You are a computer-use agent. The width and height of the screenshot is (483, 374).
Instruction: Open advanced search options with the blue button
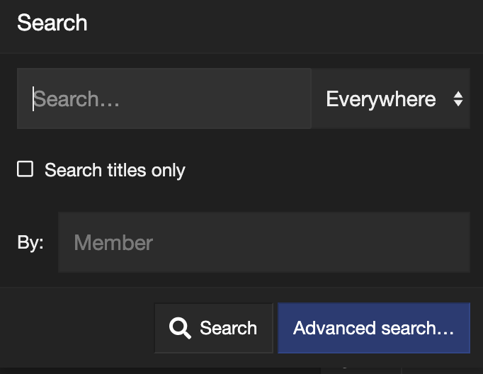coord(374,328)
